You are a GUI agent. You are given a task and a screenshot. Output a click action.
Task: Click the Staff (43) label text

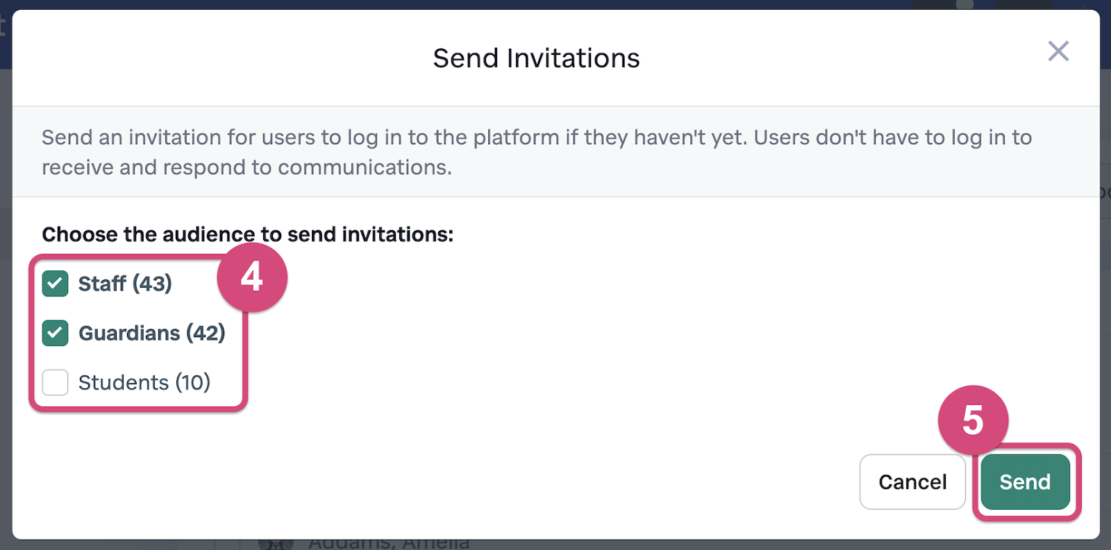pos(125,284)
